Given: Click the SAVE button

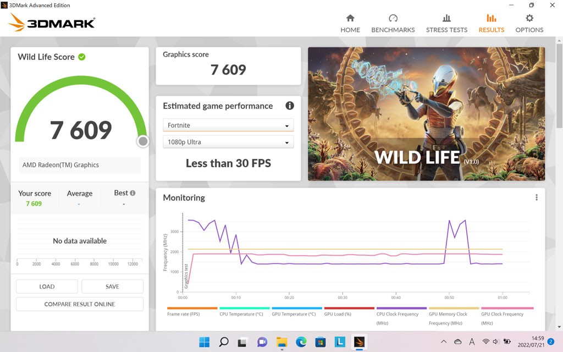Looking at the screenshot, I should pos(112,287).
